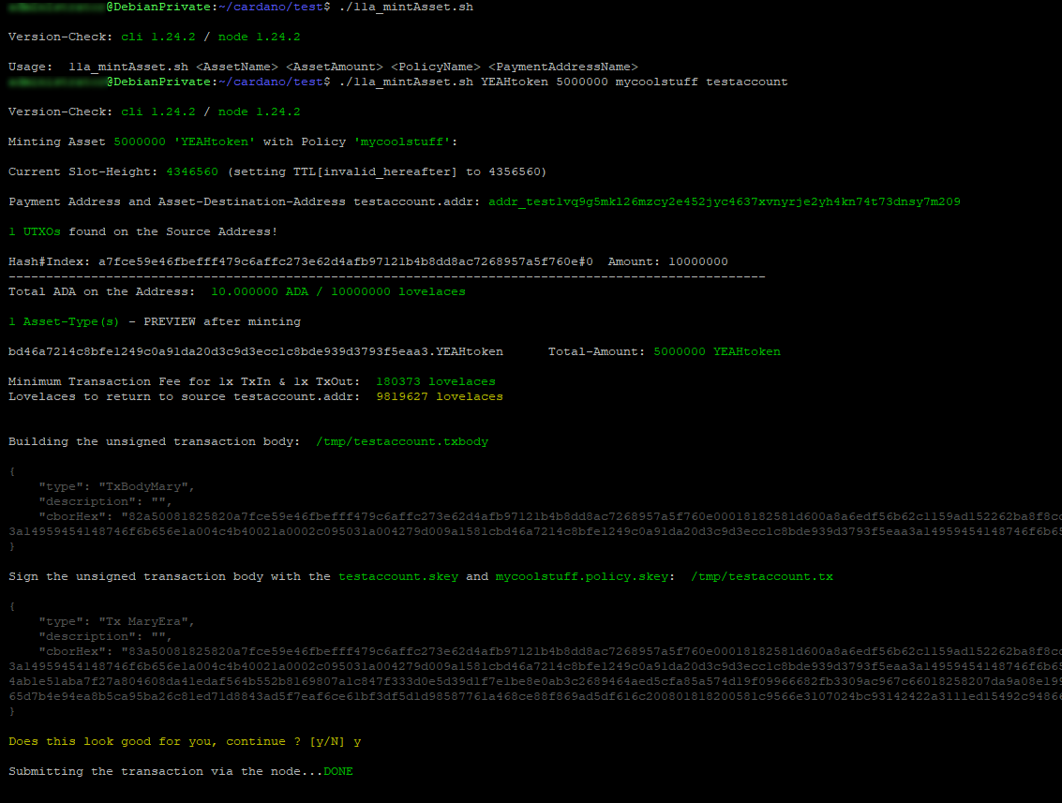Click 'testaccount.skey' file name
1062x803 pixels.
(398, 577)
